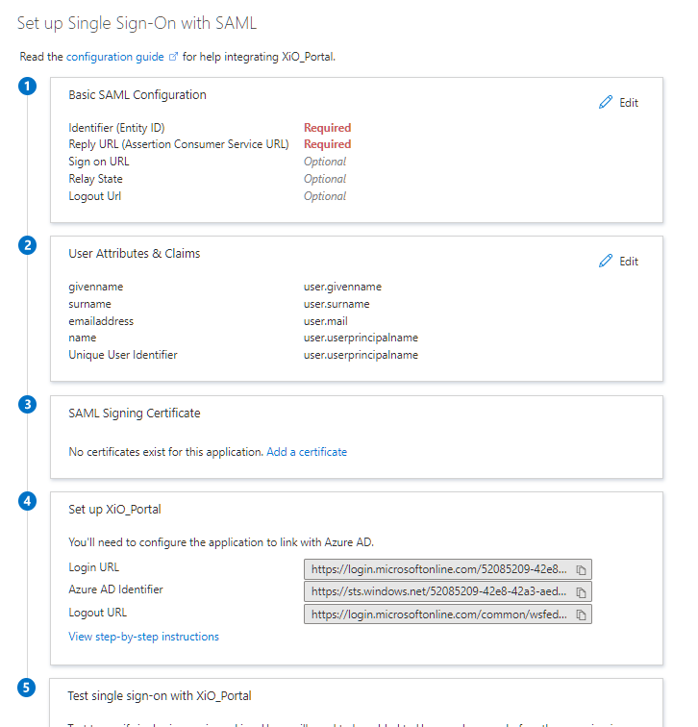This screenshot has width=698, height=727.
Task: Edit Basic SAML Configuration section
Action: click(618, 103)
